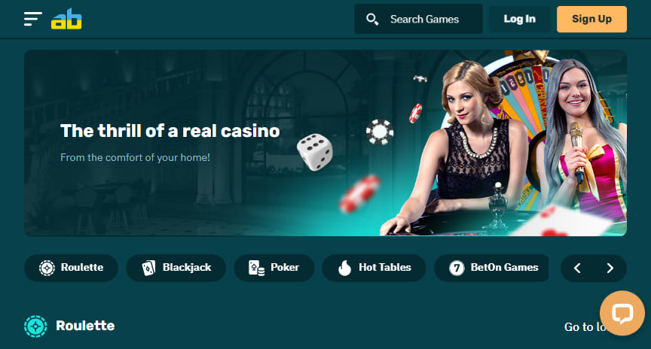Viewport: 651px width, 349px height.
Task: Select the Hot Tables category tab
Action: coord(374,268)
